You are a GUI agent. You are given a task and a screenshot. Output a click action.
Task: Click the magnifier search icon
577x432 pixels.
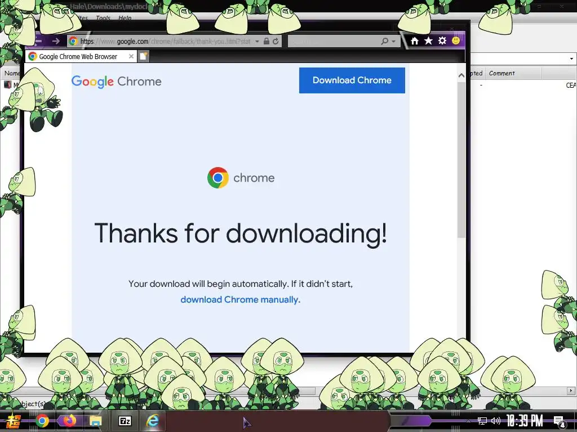(384, 41)
